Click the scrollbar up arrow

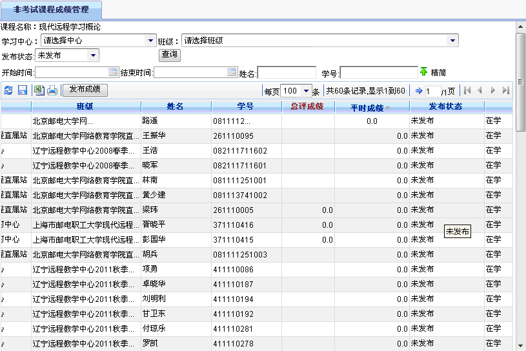[x=520, y=26]
